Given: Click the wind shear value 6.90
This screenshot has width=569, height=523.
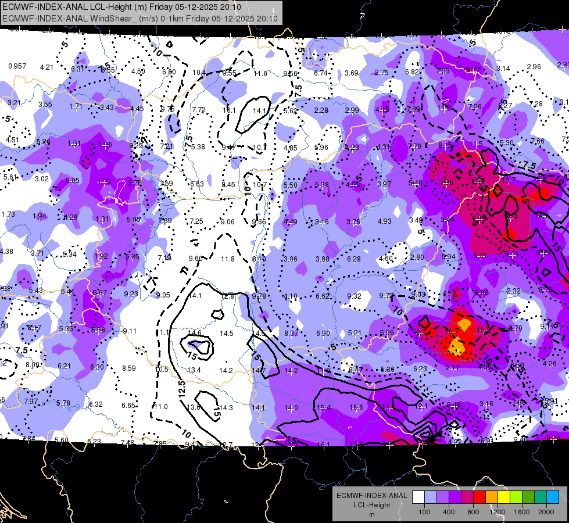Looking at the screenshot, I should coord(323,333).
